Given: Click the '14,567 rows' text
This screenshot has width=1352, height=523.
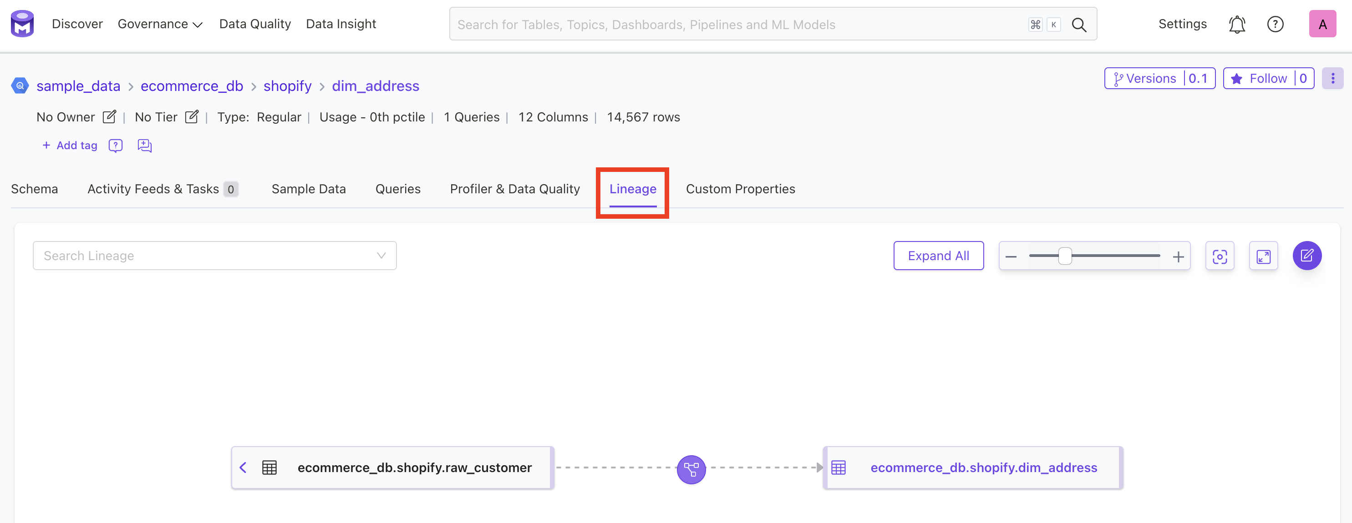Looking at the screenshot, I should pyautogui.click(x=643, y=117).
